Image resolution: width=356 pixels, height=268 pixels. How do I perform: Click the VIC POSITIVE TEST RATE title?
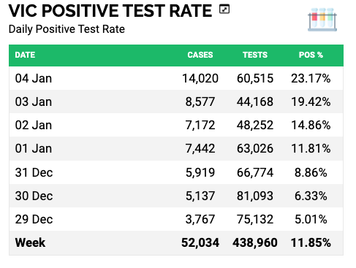(x=110, y=11)
